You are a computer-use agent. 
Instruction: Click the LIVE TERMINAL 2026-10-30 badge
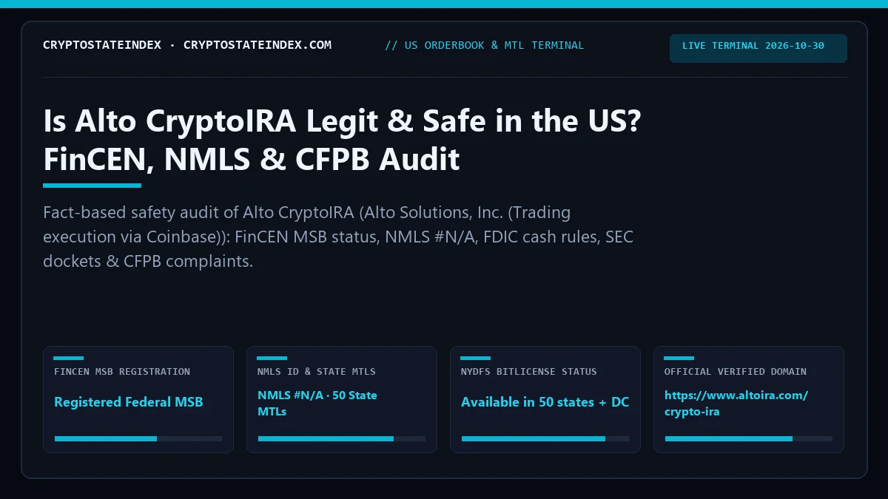tap(758, 48)
